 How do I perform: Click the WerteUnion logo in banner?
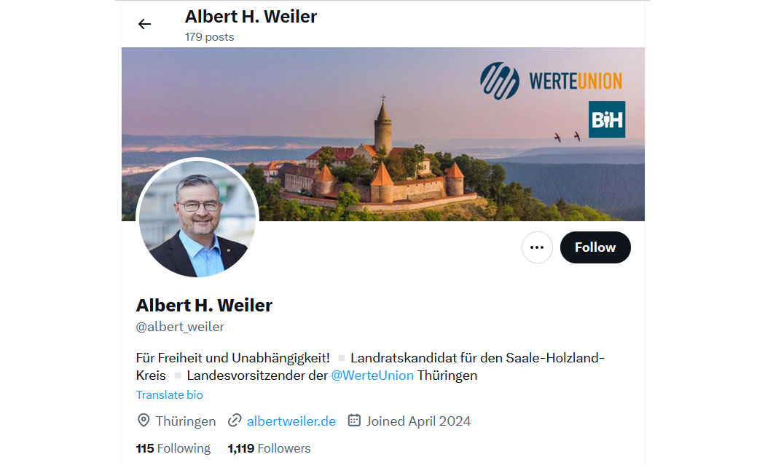point(552,81)
